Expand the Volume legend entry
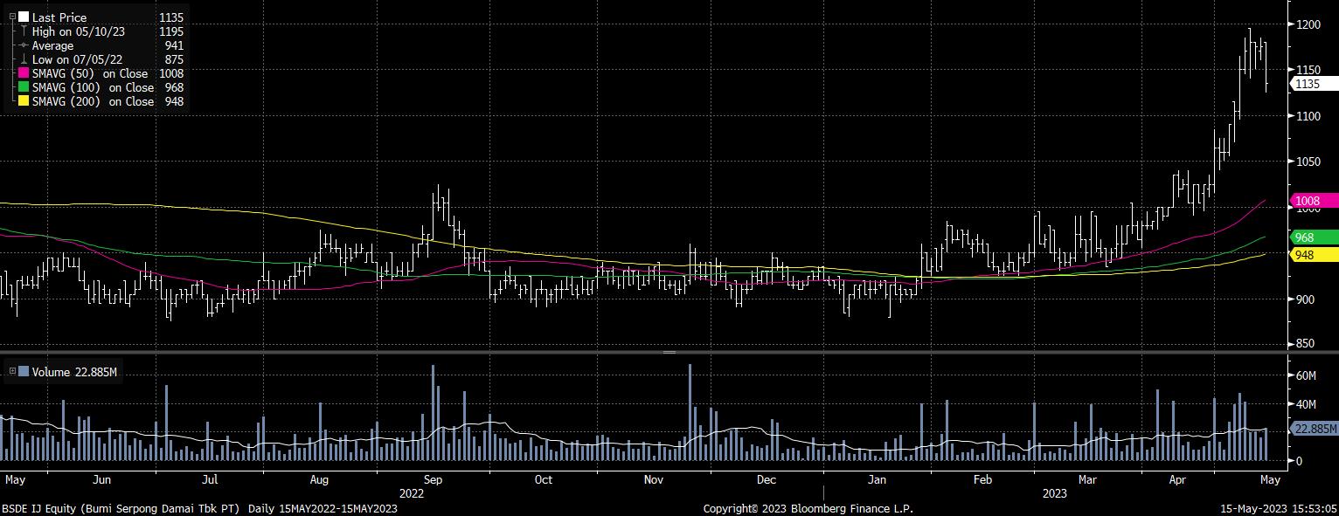The width and height of the screenshot is (1339, 516). pos(11,372)
